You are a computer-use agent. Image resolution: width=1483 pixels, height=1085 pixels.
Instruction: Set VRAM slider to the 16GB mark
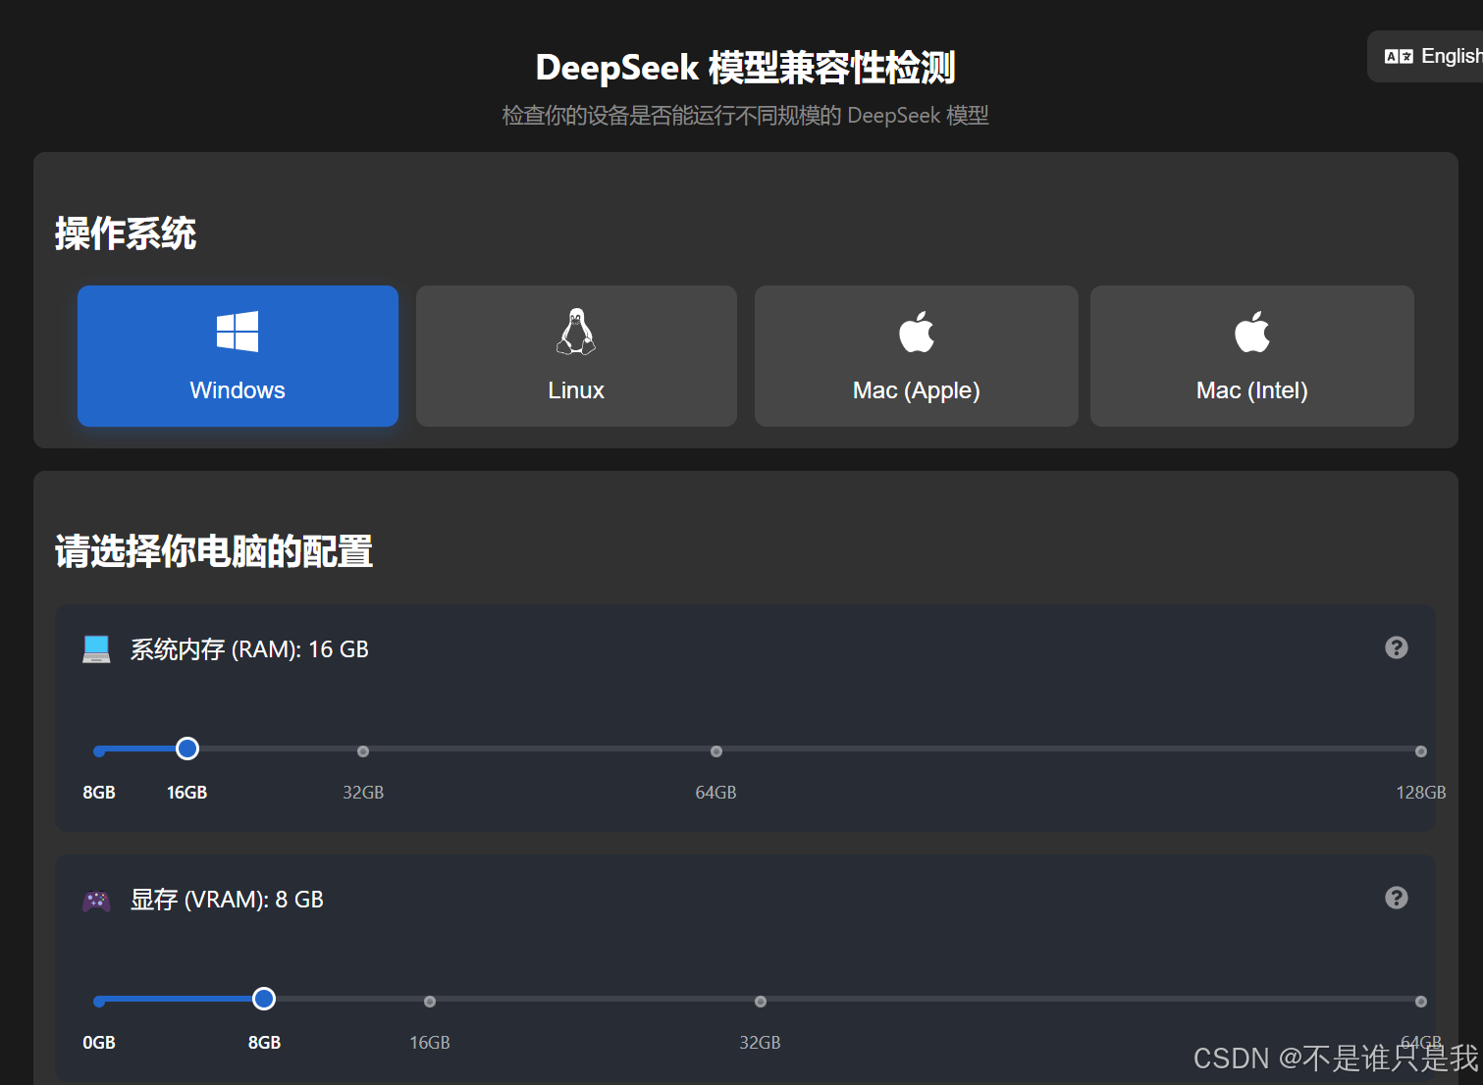pos(430,1002)
